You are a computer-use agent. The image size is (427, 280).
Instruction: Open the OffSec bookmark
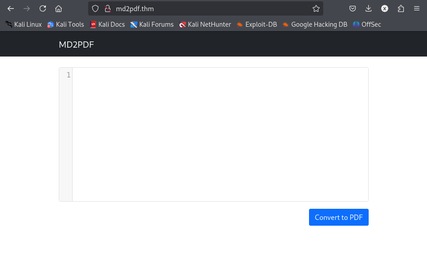[x=367, y=24]
